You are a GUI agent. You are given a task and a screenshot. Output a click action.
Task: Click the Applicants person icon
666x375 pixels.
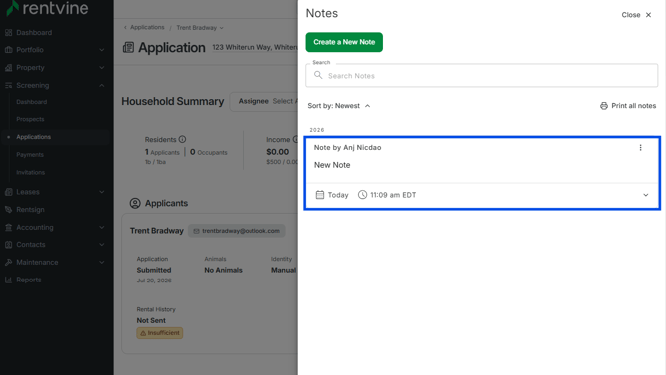(x=135, y=203)
